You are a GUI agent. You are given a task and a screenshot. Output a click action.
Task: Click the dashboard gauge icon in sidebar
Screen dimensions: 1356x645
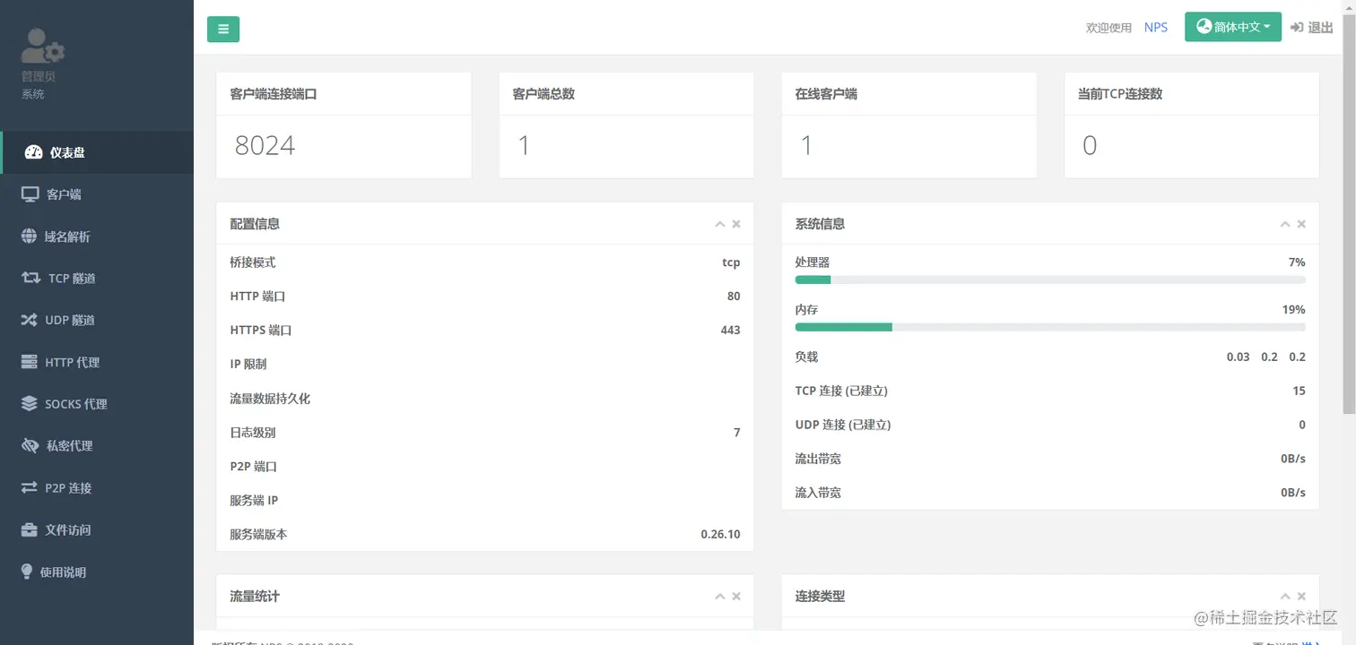tap(33, 152)
